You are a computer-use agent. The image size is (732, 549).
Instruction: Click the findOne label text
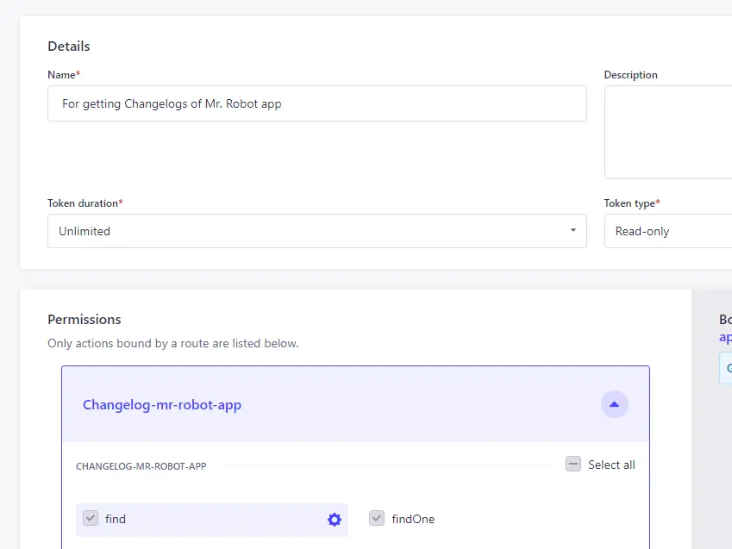[x=413, y=519]
